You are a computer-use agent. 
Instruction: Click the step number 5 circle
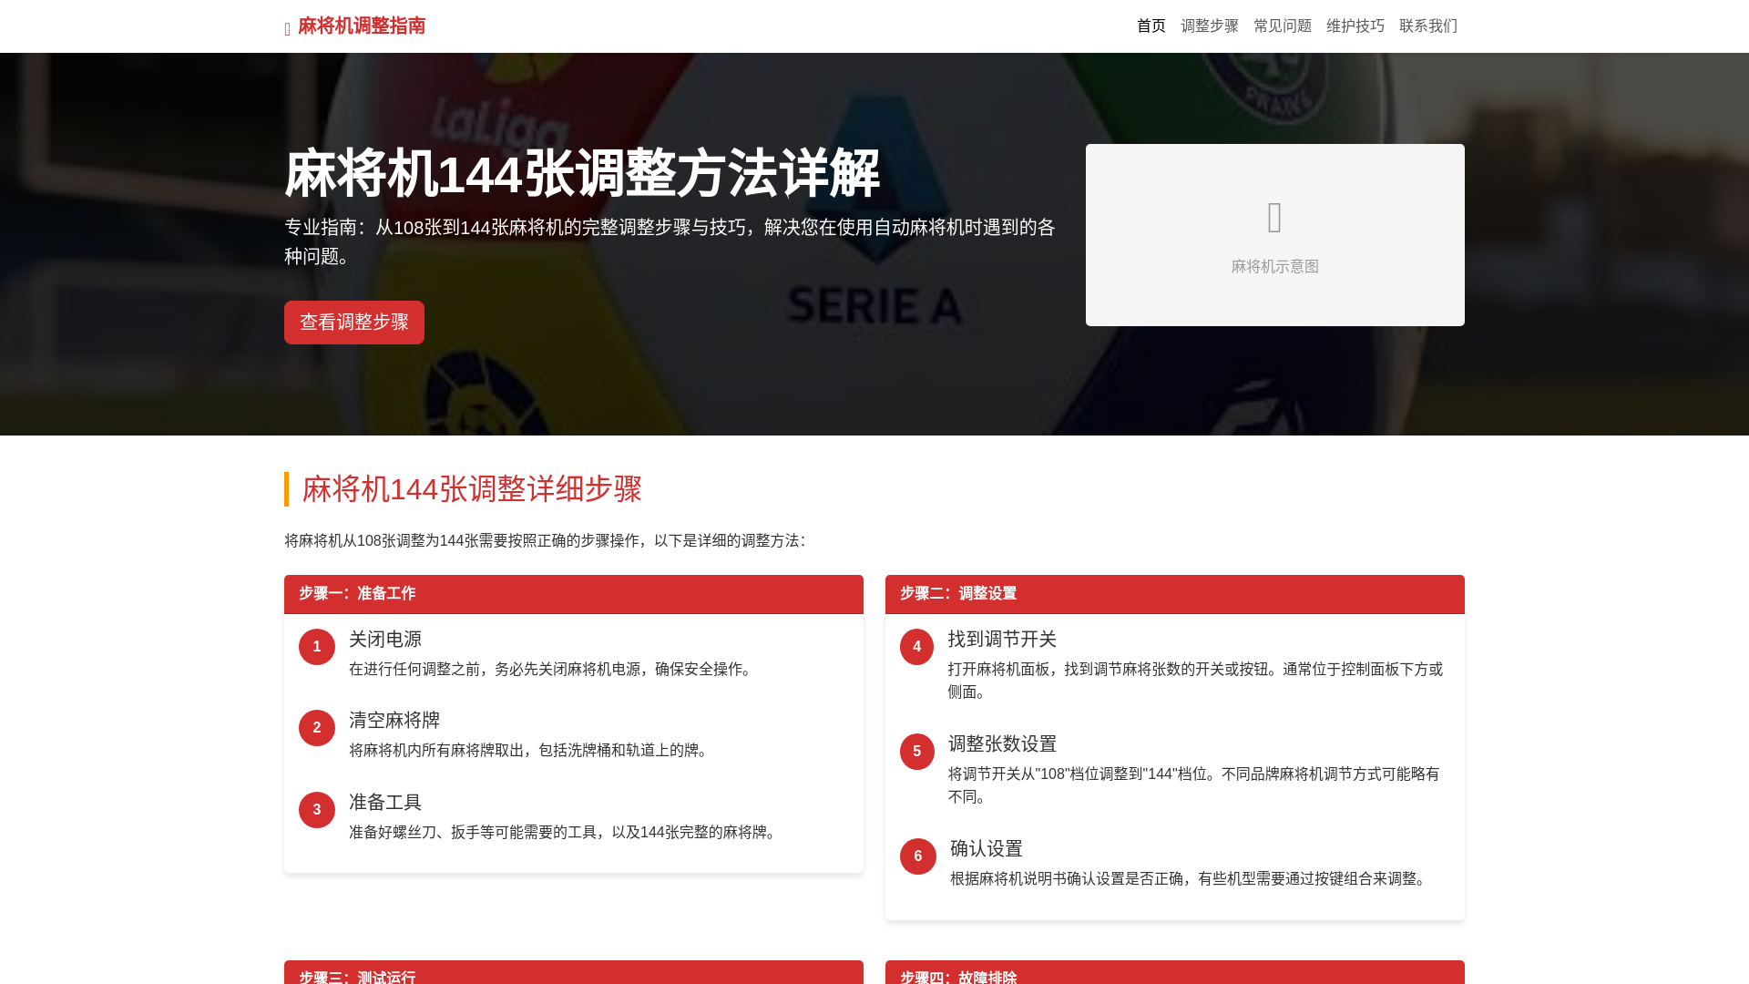[917, 752]
